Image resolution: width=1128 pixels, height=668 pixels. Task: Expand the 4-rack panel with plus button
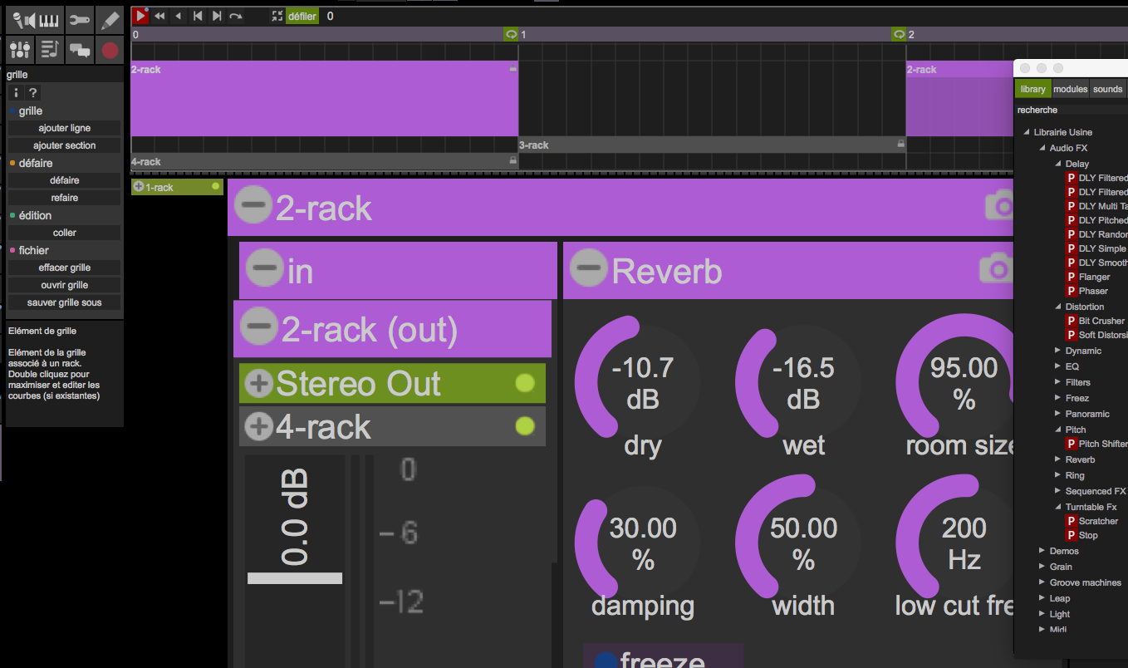click(258, 426)
